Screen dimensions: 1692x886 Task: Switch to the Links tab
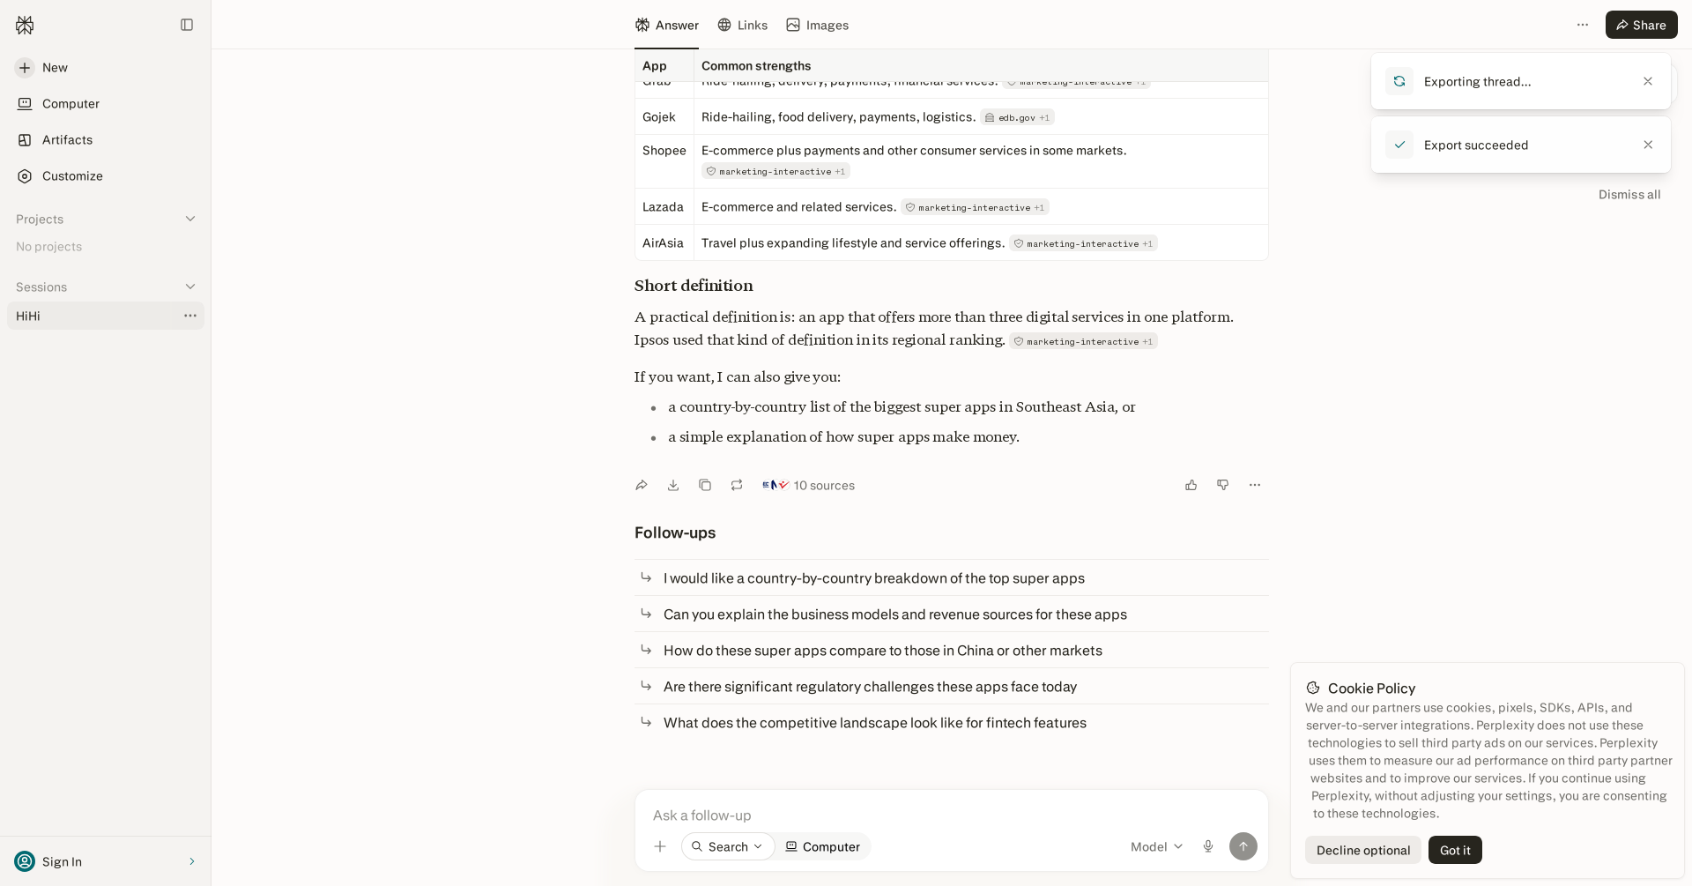click(x=743, y=25)
